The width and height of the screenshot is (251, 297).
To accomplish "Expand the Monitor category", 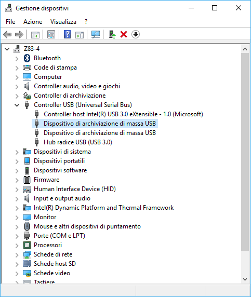I will [x=17, y=217].
